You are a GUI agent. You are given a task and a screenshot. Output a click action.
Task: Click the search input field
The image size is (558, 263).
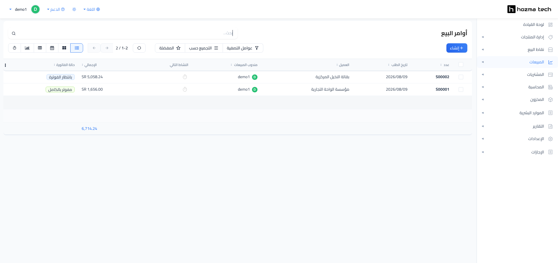click(123, 33)
